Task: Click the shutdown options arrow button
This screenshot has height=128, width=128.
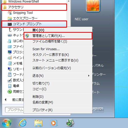Action: 101,110
